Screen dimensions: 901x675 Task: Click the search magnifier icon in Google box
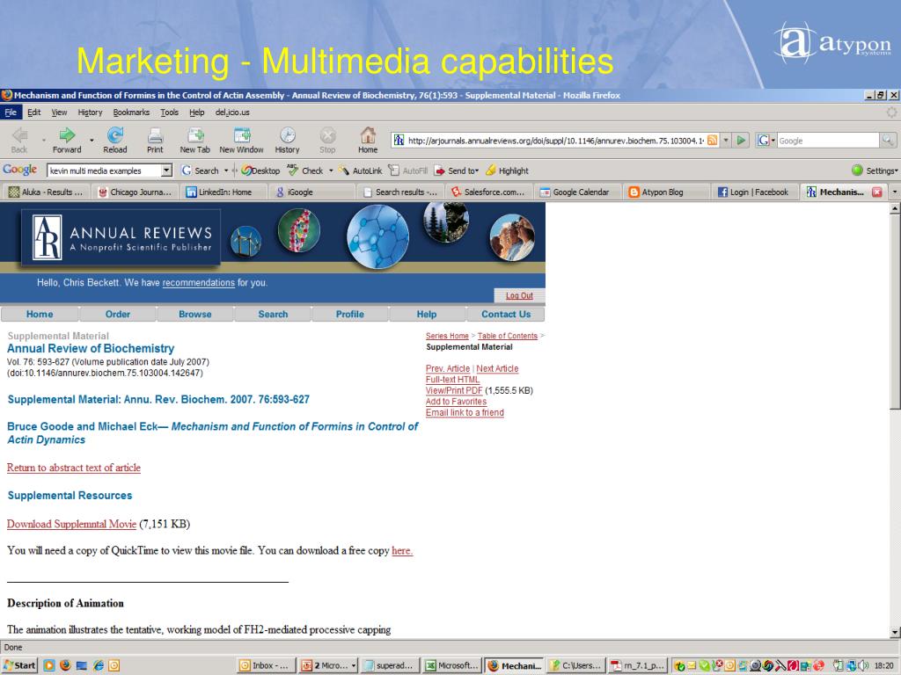pyautogui.click(x=888, y=140)
